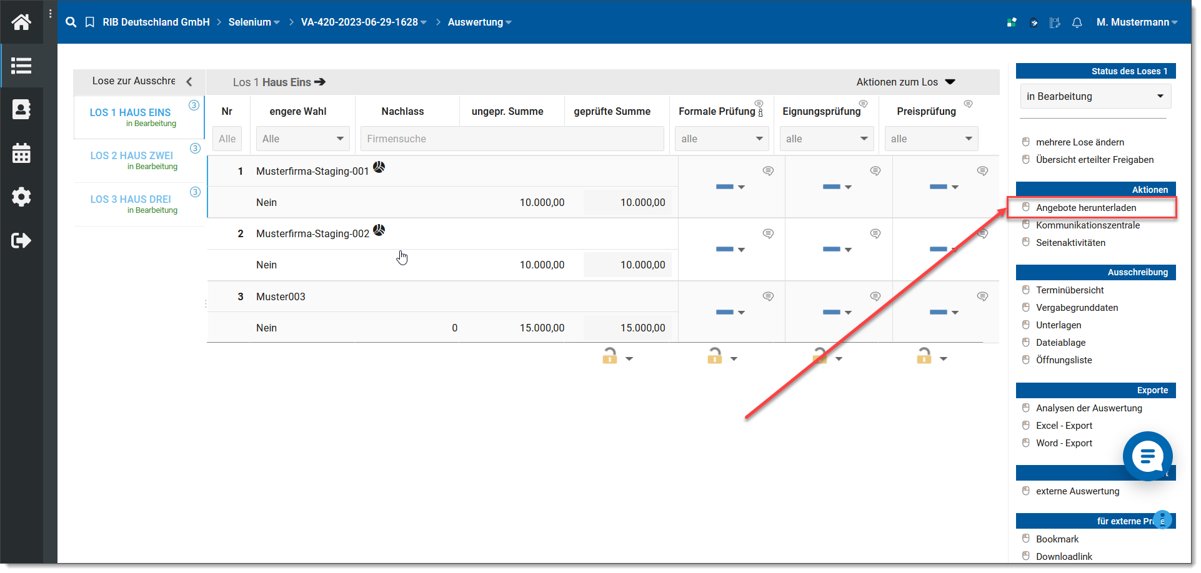The height and width of the screenshot is (573, 1201).
Task: Open Preisprüfung 'alle' filter dropdown
Action: [x=931, y=139]
